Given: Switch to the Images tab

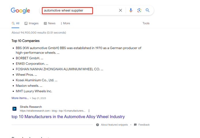Looking at the screenshot, I should click(31, 23).
